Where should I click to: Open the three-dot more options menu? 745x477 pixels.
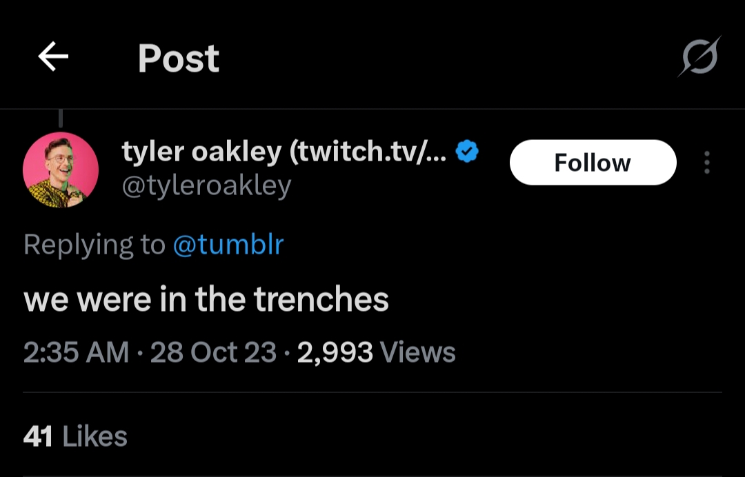[x=706, y=163]
